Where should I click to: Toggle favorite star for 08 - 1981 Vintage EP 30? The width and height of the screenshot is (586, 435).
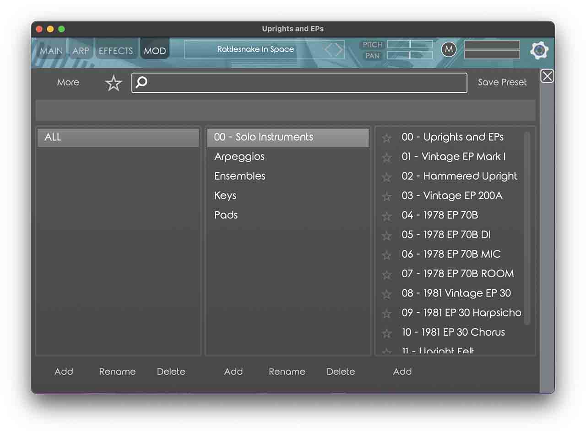[x=387, y=294]
